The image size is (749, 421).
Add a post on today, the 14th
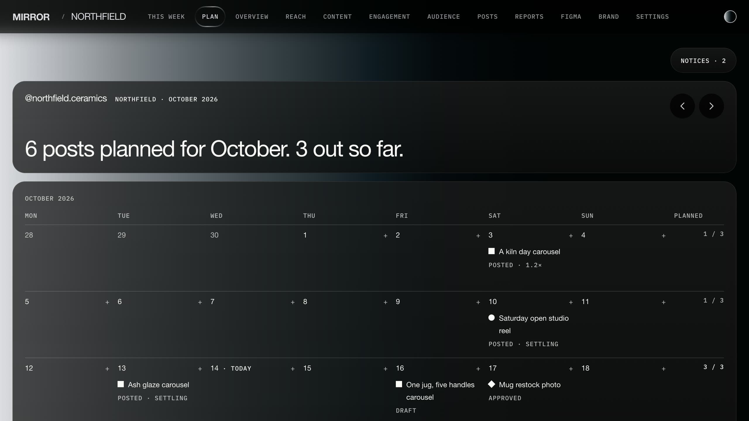coord(293,369)
